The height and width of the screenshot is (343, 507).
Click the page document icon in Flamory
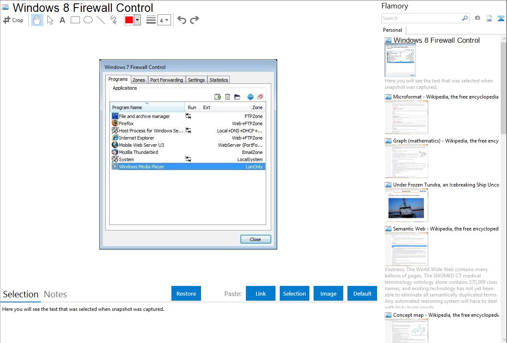tap(489, 18)
